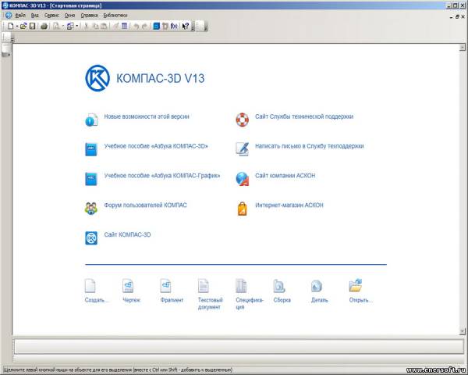This screenshot has width=468, height=375.
Task: Click the users forum people icon
Action: [x=91, y=209]
